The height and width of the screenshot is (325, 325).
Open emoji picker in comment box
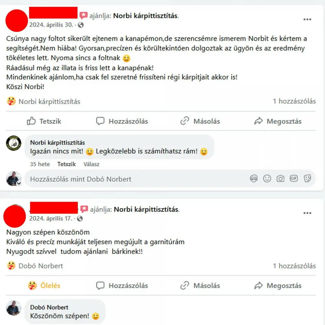coord(267,178)
